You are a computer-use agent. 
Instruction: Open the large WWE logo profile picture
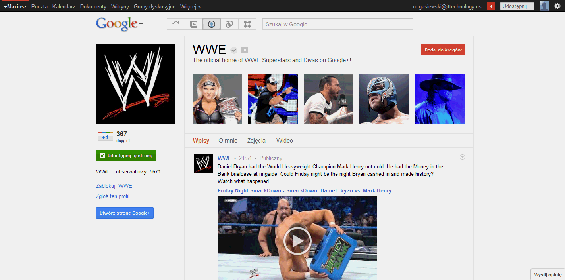pos(136,84)
